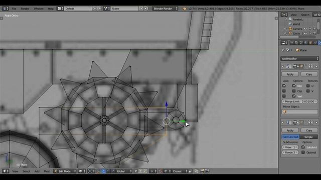The height and width of the screenshot is (180, 321).
Task: Open the Mesh menu
Action: (47, 171)
